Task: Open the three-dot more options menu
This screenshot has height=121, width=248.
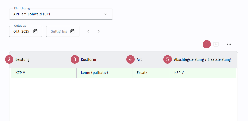Action: pyautogui.click(x=229, y=44)
